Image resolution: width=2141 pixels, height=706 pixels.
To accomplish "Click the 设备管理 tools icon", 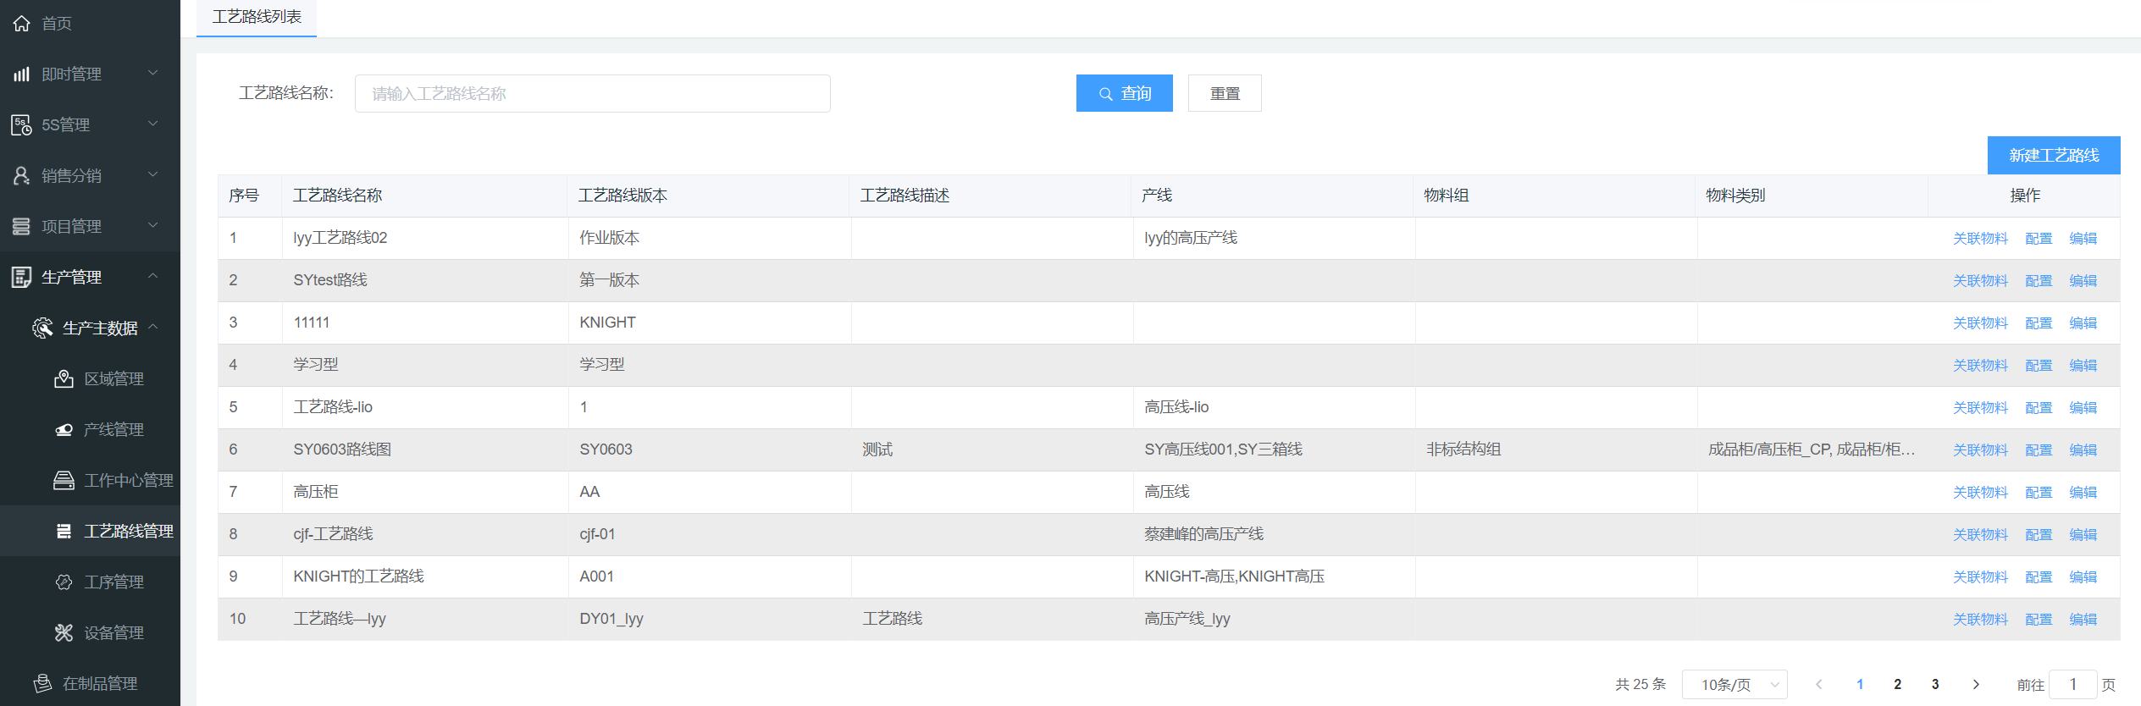I will (x=64, y=632).
